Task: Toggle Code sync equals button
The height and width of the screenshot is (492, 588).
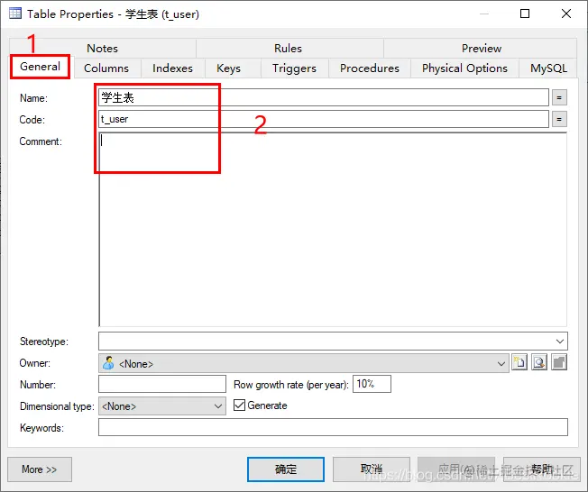Action: tap(559, 120)
